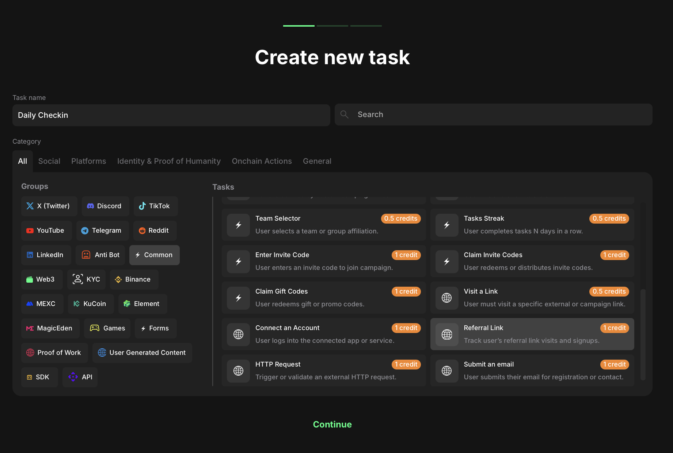673x453 pixels.
Task: Click the search magnifier icon
Action: point(344,115)
